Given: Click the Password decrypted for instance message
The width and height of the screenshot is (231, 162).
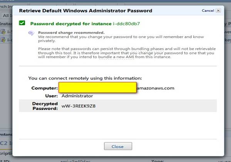Looking at the screenshot, I should tap(71, 24).
